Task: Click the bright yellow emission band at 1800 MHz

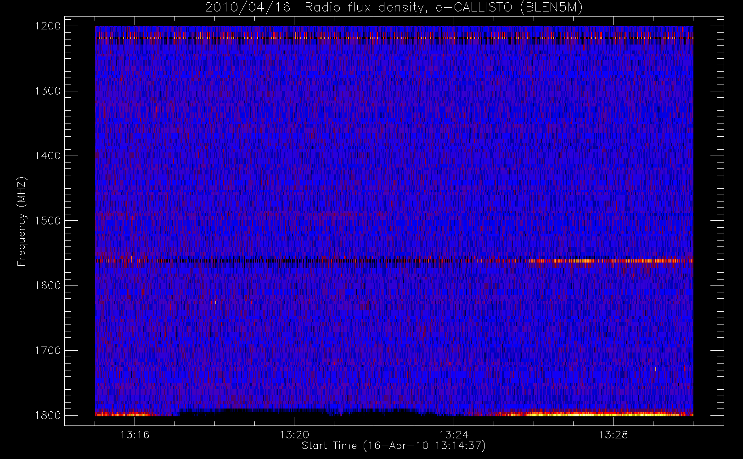Action: click(597, 414)
